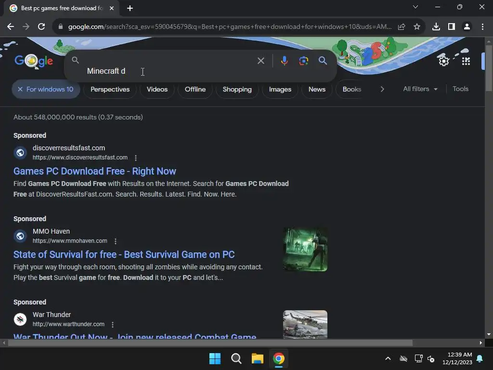Switch to Videos results

click(157, 89)
